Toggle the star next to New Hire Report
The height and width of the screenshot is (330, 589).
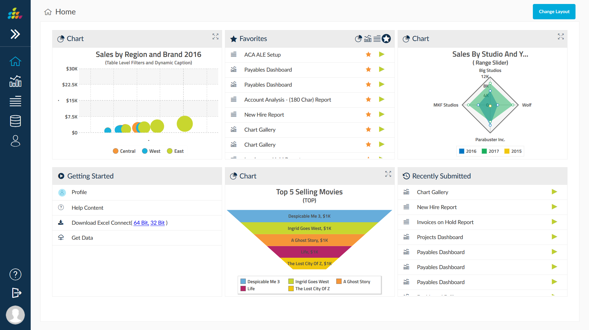368,114
